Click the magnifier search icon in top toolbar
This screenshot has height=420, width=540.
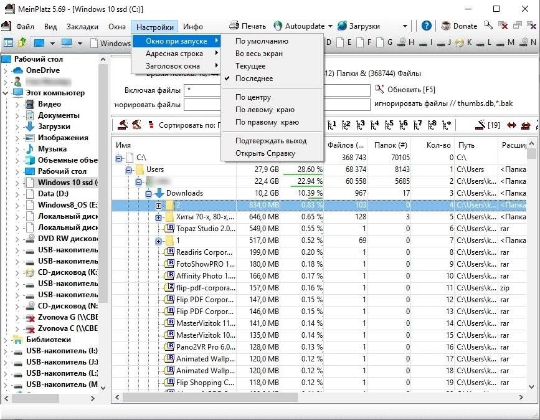[488, 25]
